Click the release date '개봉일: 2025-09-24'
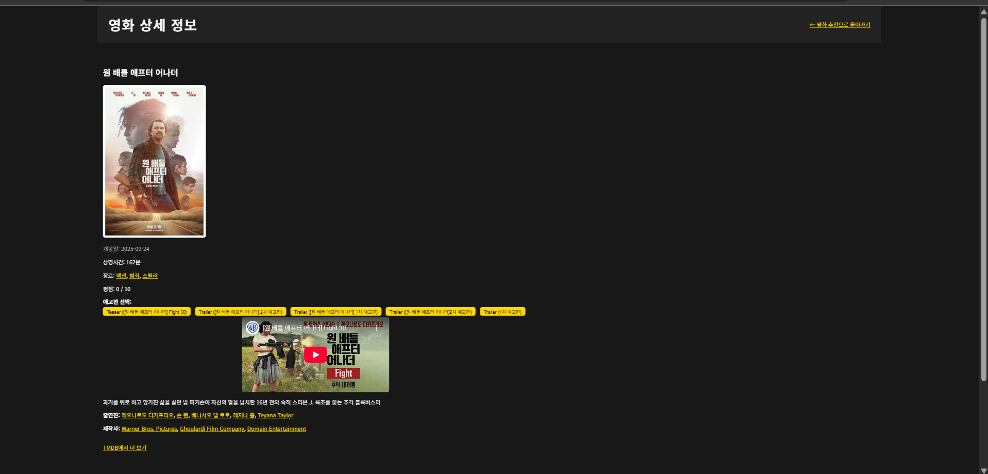Image resolution: width=988 pixels, height=474 pixels. pos(126,249)
